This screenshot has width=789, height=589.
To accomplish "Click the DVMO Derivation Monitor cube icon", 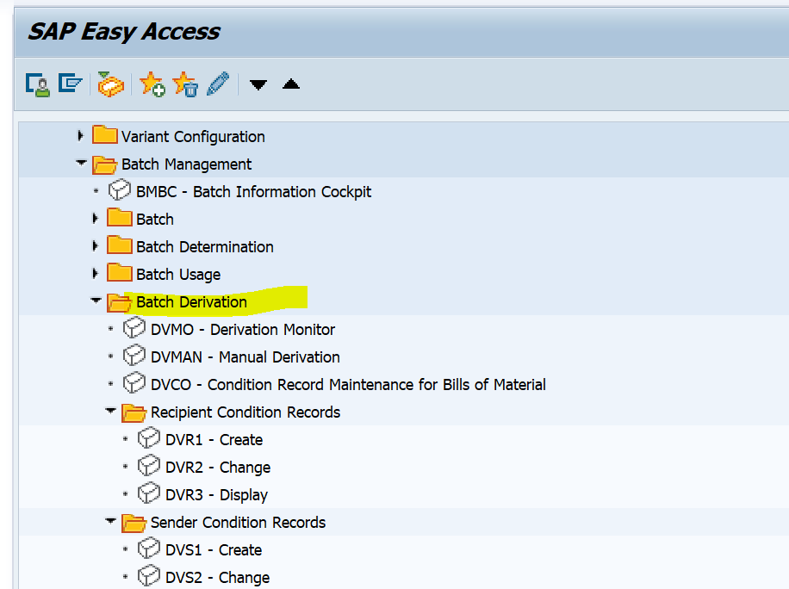I will click(134, 328).
